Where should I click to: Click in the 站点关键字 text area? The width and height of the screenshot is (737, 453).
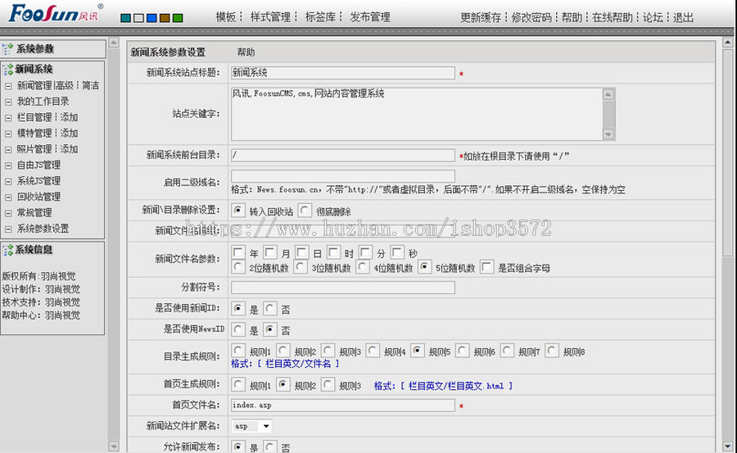click(417, 114)
